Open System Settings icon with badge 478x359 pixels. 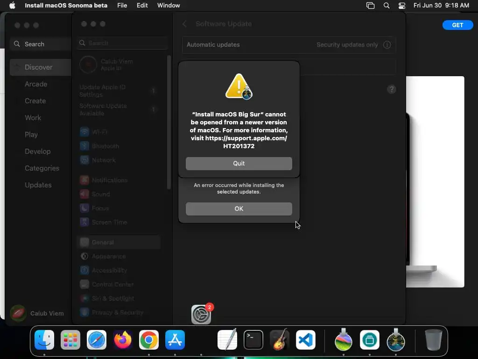201,314
